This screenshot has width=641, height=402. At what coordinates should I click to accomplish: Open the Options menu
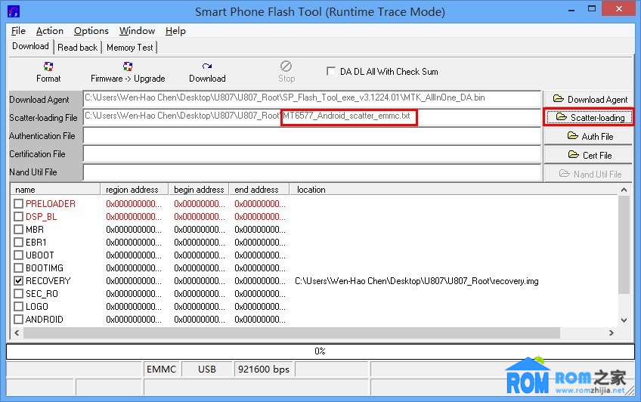pos(91,31)
